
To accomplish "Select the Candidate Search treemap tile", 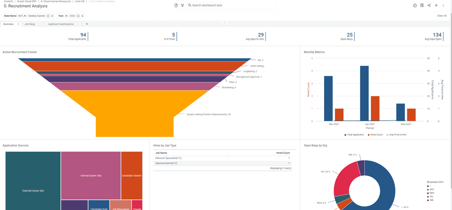I will click(132, 176).
